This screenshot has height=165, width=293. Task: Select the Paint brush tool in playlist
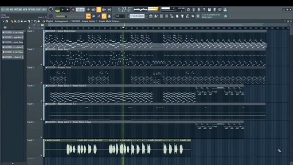pos(15,22)
